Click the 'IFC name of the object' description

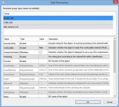(58, 96)
